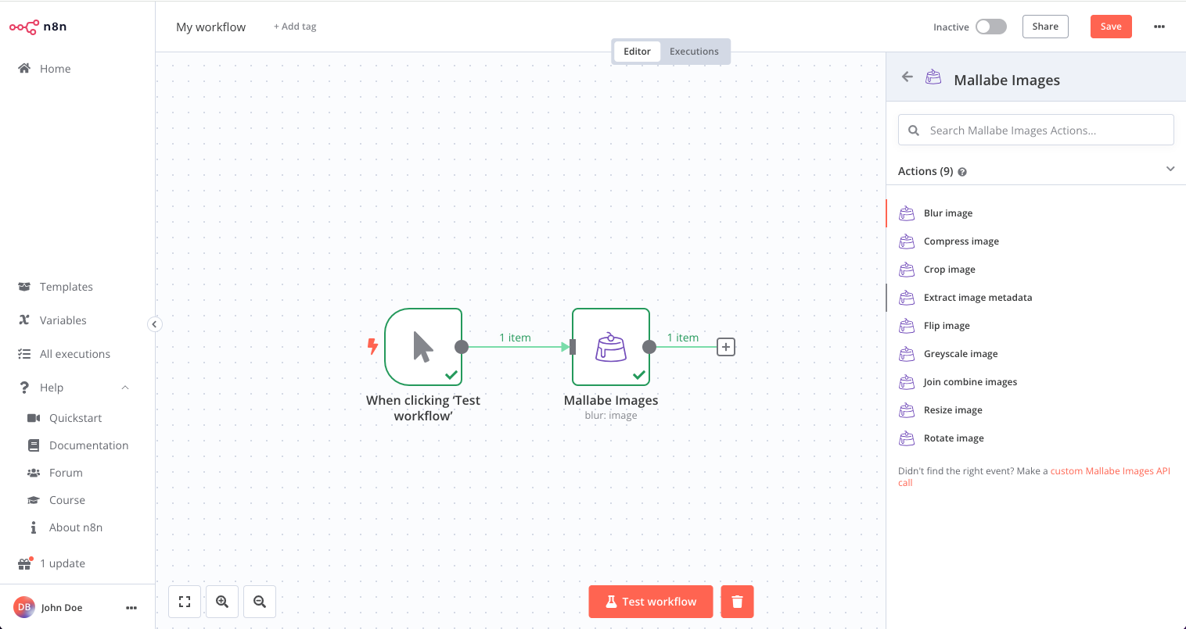Viewport: 1186px width, 629px height.
Task: Click the '1 item' label after trigger
Action: pyautogui.click(x=516, y=338)
